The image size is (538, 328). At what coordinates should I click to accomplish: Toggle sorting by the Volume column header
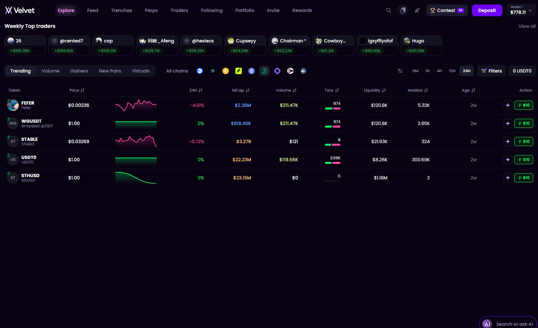(x=286, y=90)
